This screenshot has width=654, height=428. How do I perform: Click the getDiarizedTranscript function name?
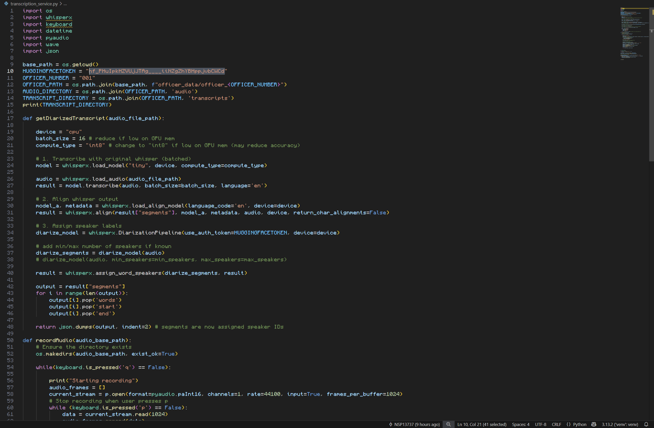point(70,118)
